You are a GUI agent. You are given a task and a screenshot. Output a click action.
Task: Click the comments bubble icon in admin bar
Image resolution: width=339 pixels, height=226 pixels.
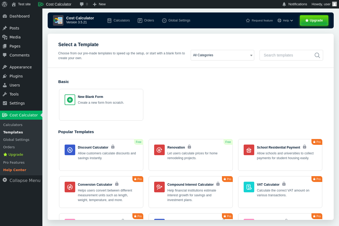pyautogui.click(x=82, y=4)
